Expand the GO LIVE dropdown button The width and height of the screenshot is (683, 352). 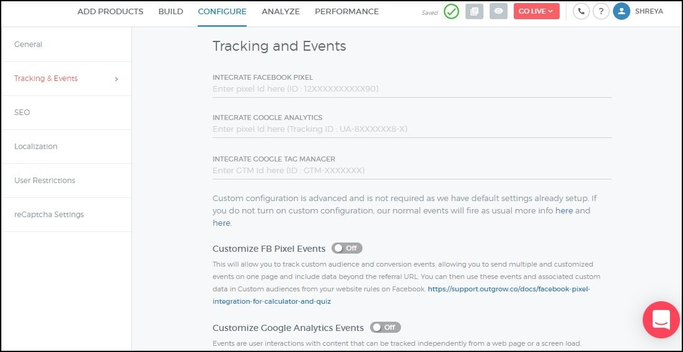(536, 12)
